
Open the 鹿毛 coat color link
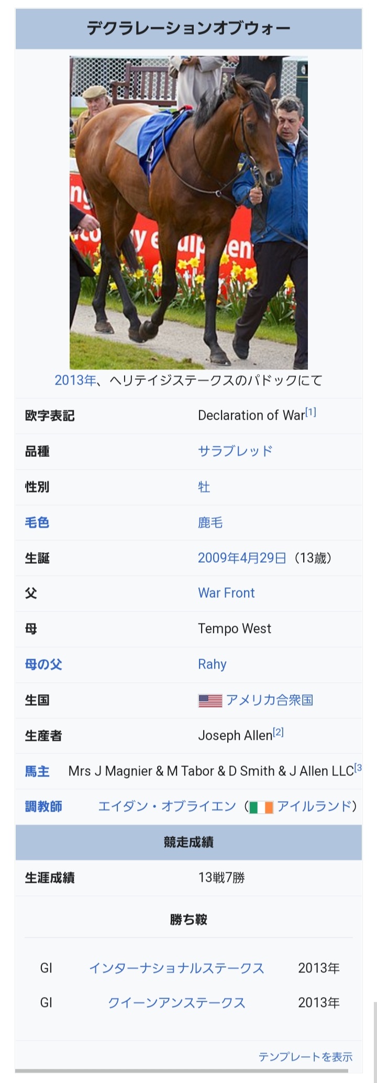coord(210,522)
